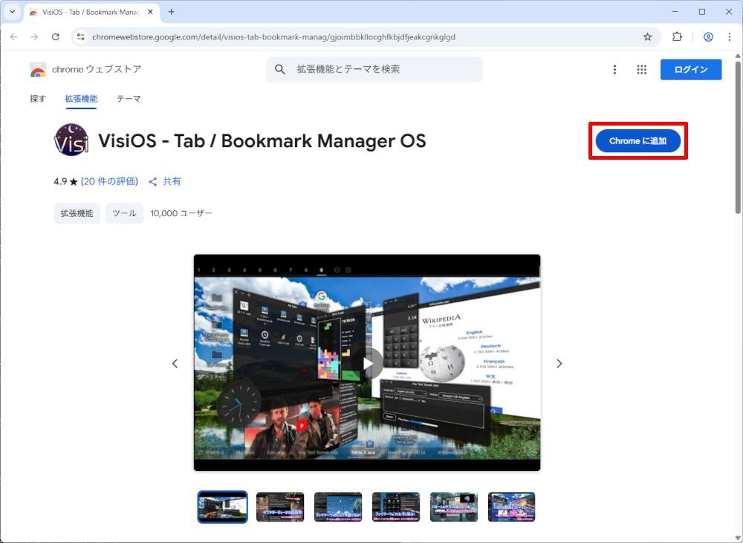
Task: Click the address bar URL
Action: 274,37
